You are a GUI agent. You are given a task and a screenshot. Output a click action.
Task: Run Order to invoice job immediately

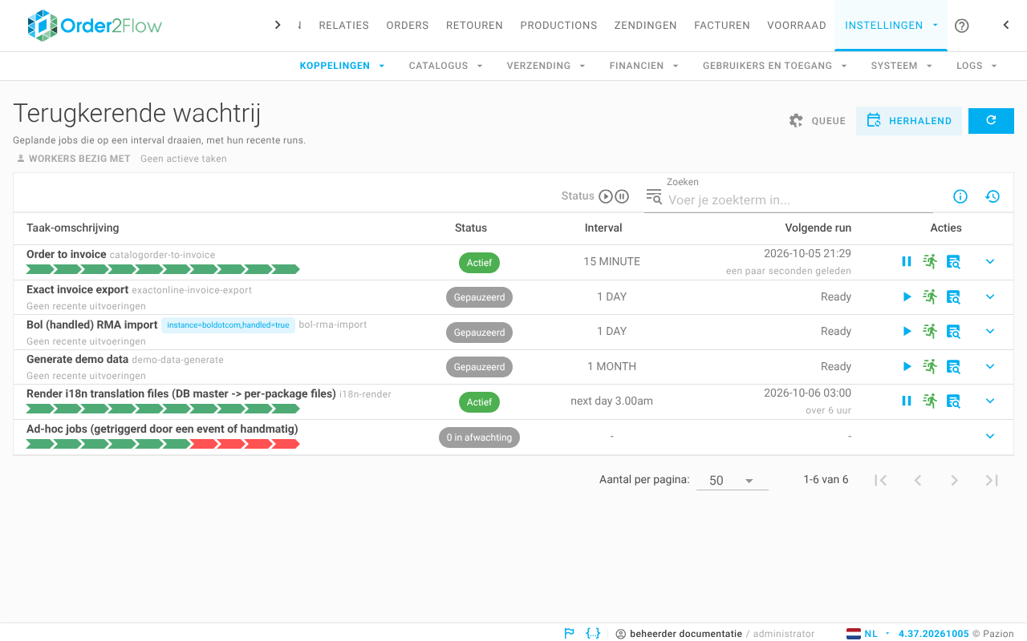(930, 261)
